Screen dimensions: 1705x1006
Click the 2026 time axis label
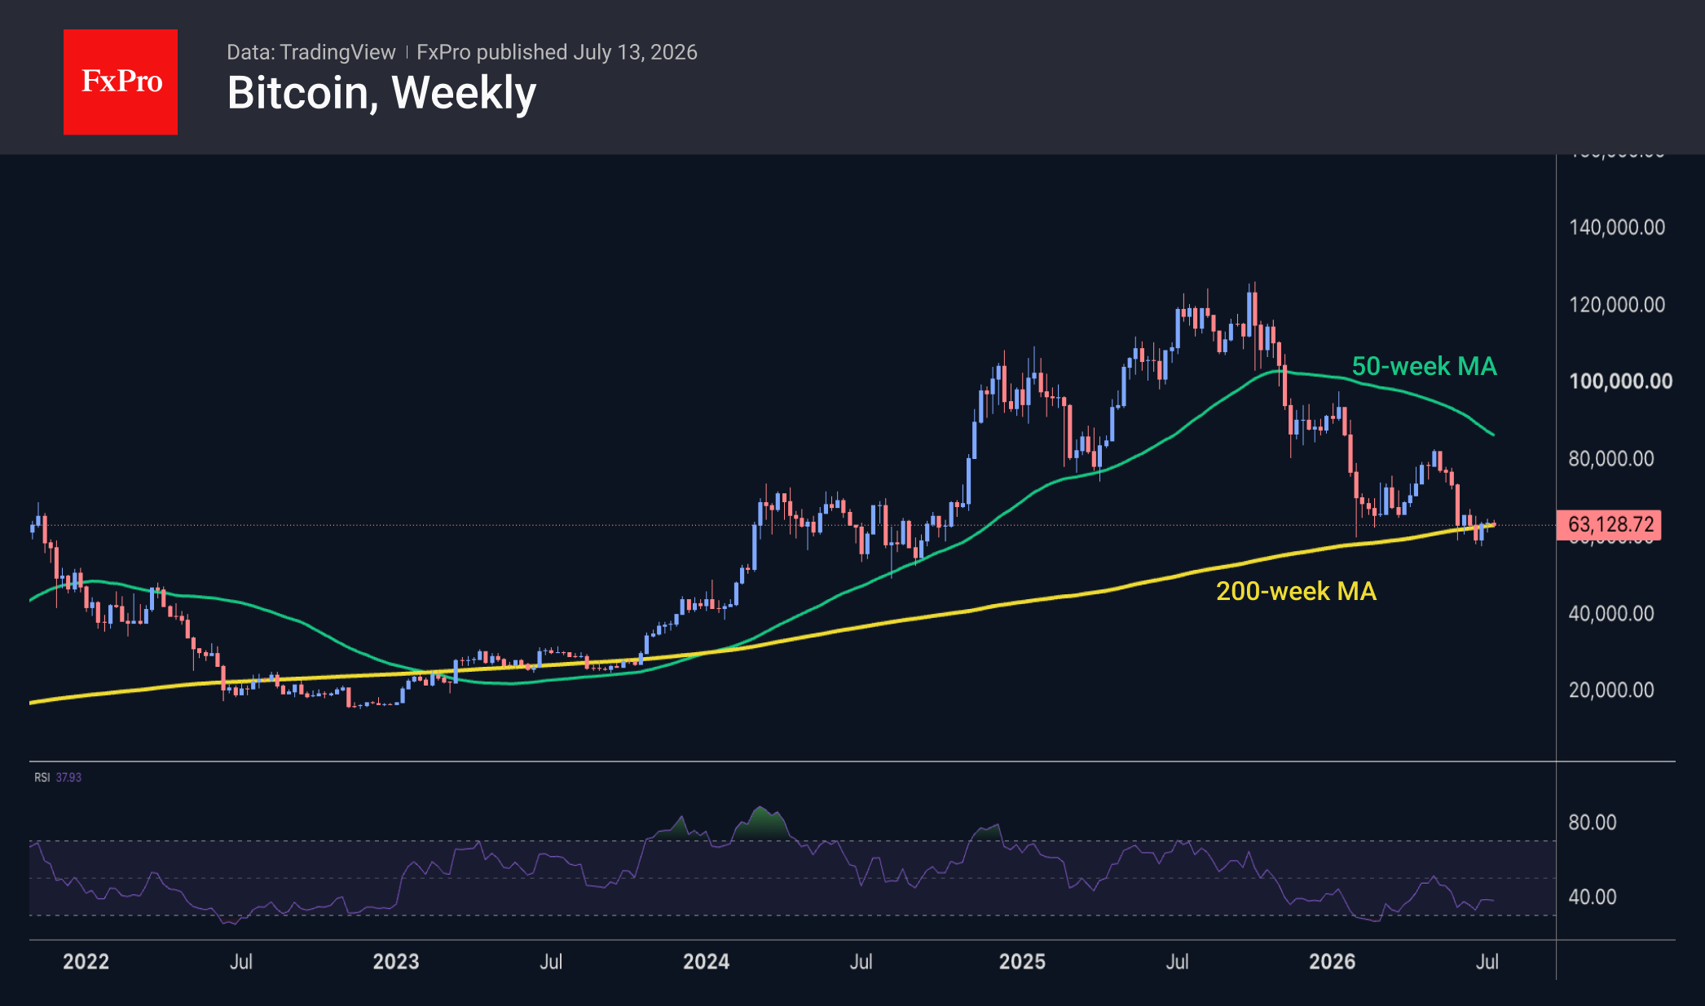pyautogui.click(x=1332, y=962)
